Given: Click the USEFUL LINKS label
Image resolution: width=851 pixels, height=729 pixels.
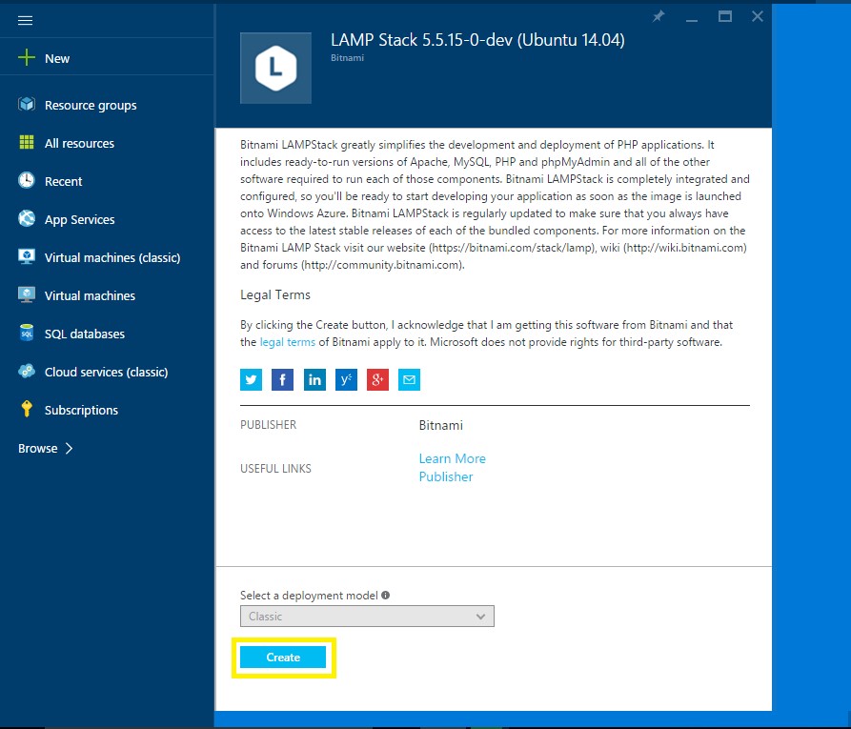Looking at the screenshot, I should pyautogui.click(x=275, y=469).
